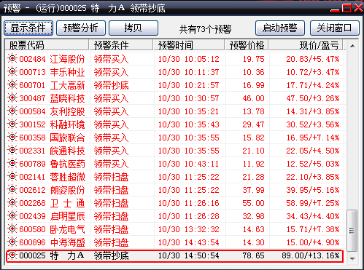Click 关闭窗口 to close window
The image size is (364, 270).
coord(335,28)
